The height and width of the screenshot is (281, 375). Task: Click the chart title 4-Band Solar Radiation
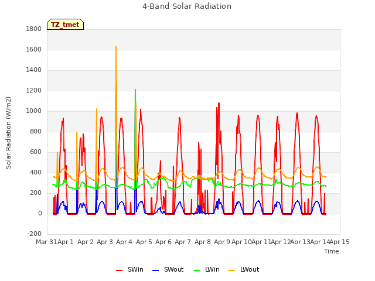(x=187, y=6)
